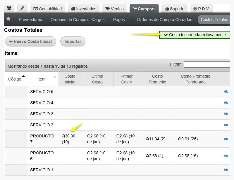Switch to the Inventarios tab
The height and width of the screenshot is (180, 234).
coord(84,9)
